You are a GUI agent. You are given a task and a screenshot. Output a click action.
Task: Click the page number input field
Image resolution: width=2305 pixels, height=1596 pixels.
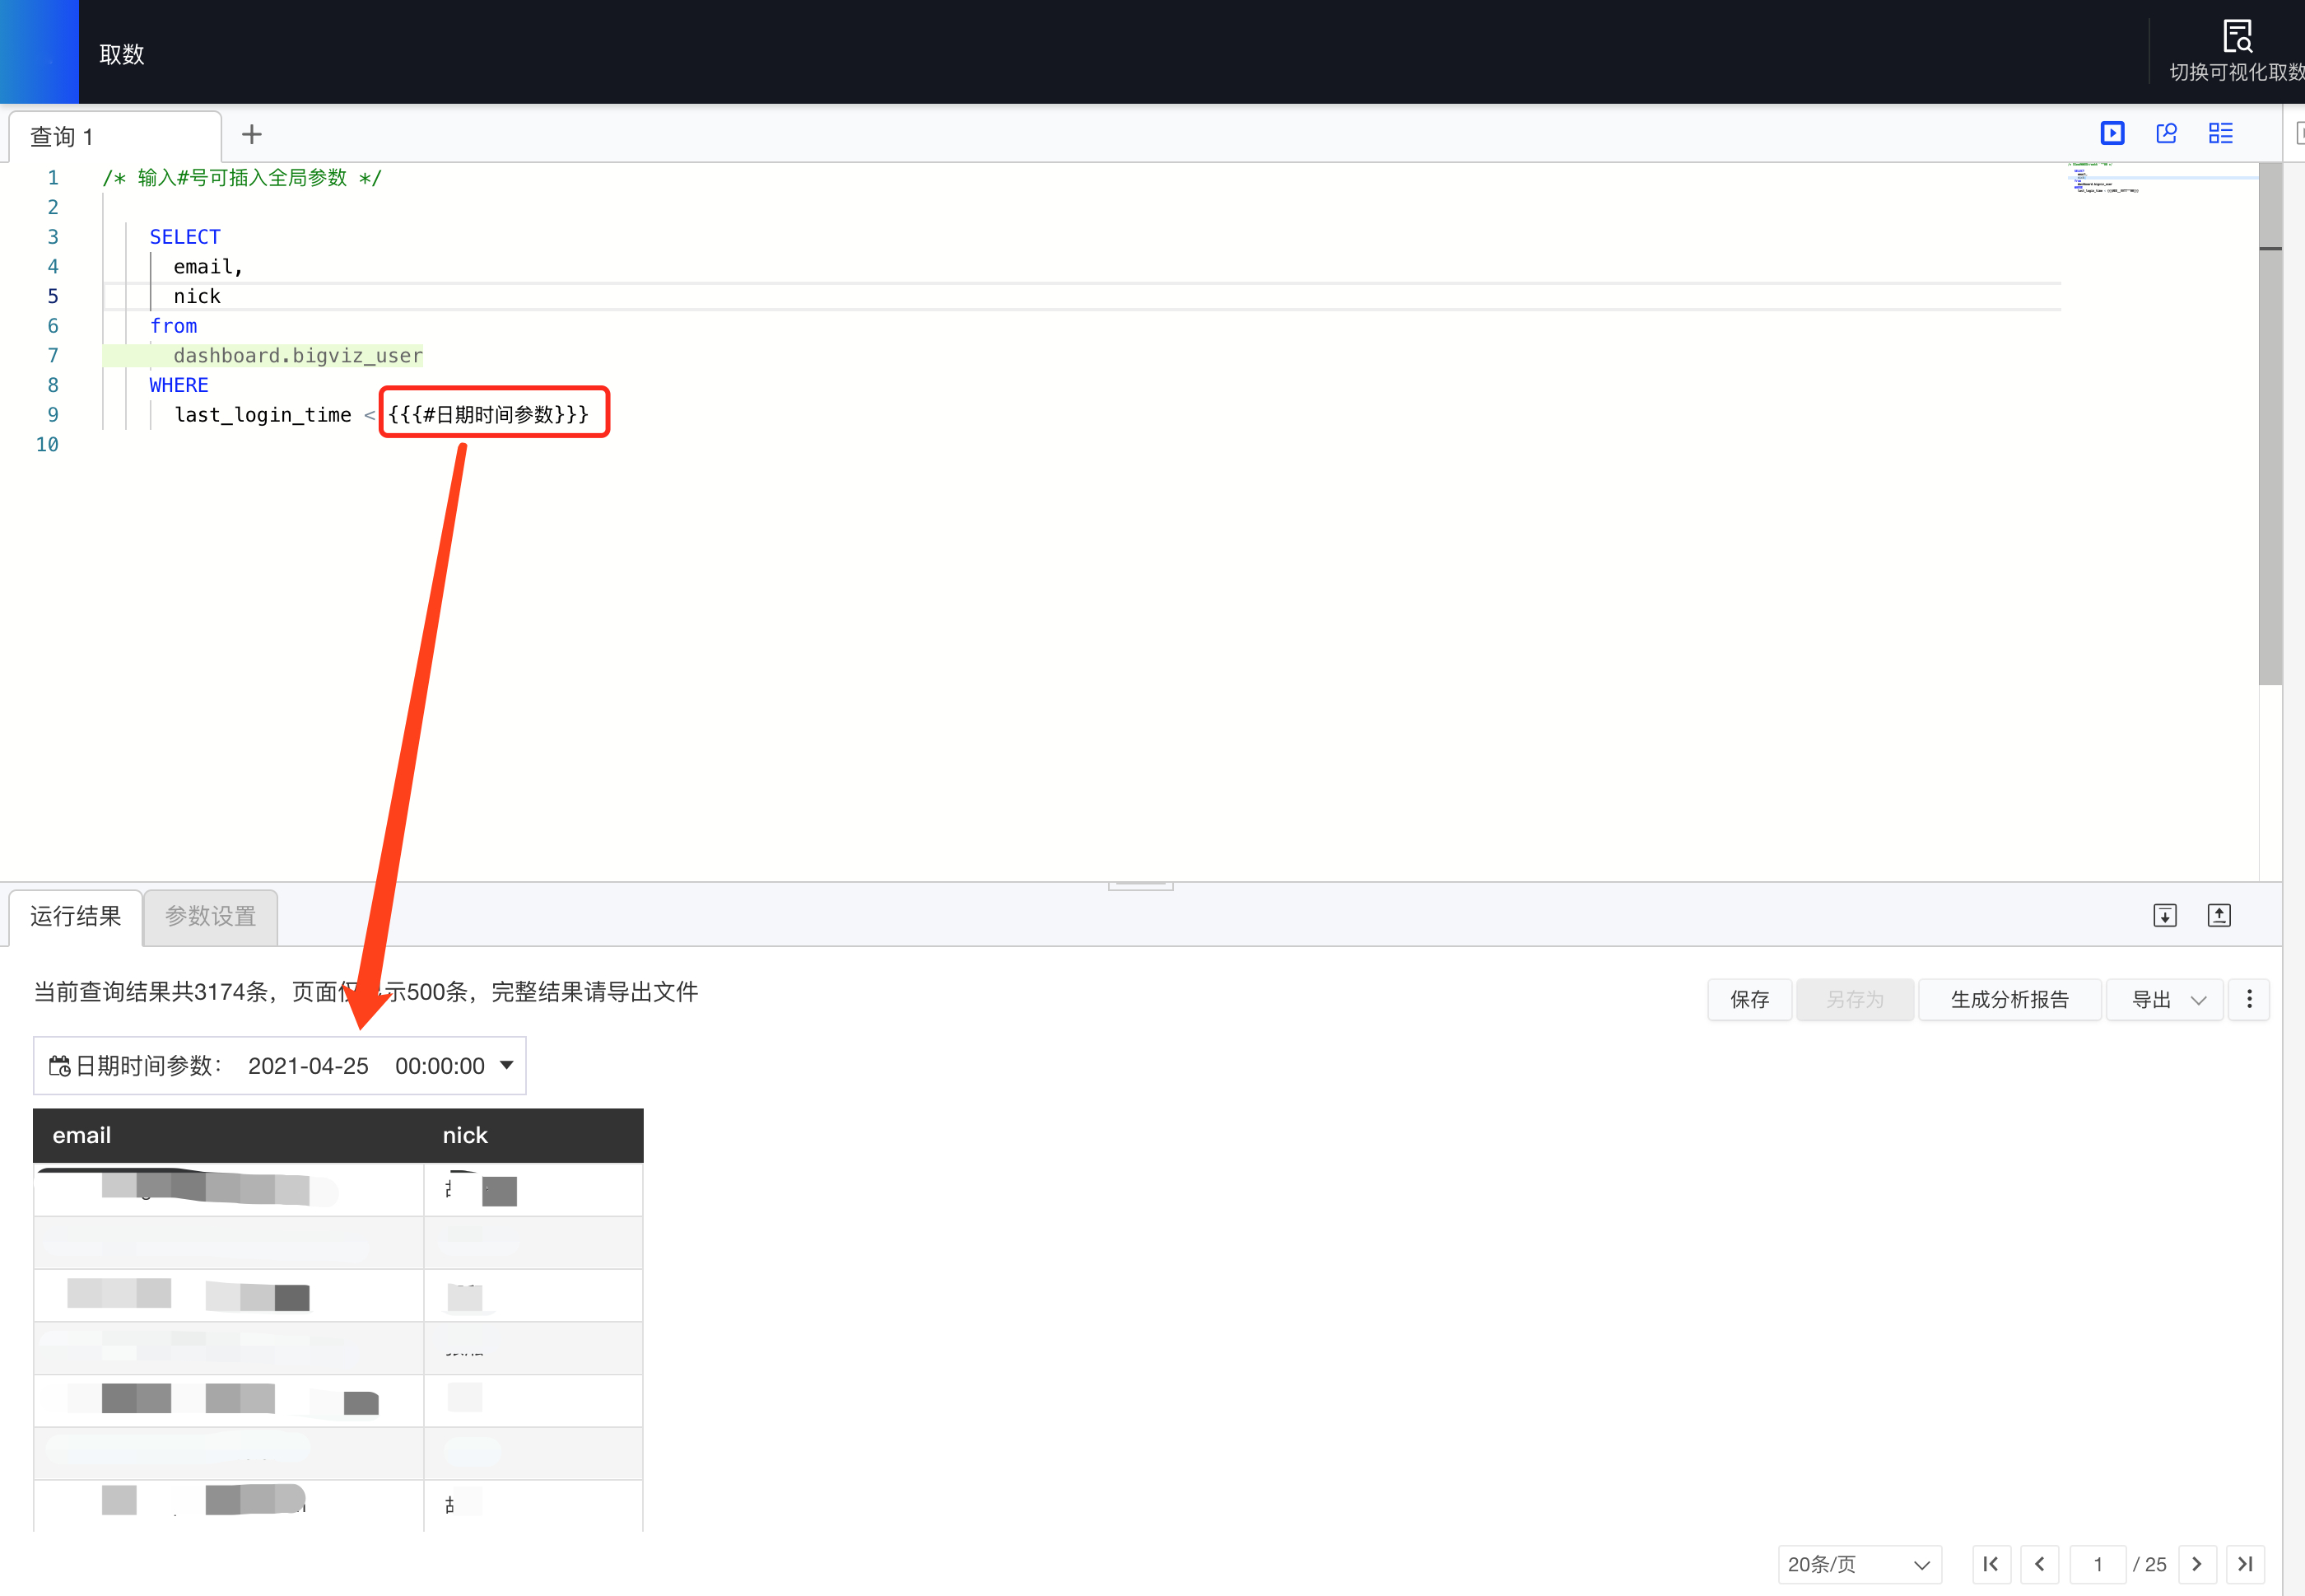tap(2097, 1564)
